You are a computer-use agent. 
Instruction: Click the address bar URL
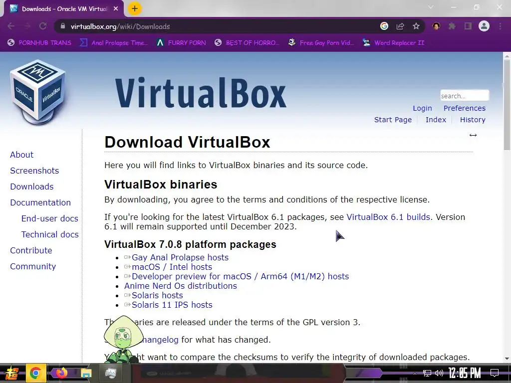[x=120, y=26]
